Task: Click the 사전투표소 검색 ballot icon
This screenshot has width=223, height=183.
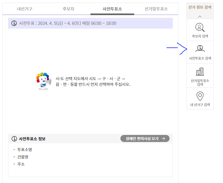Action: [x=200, y=48]
